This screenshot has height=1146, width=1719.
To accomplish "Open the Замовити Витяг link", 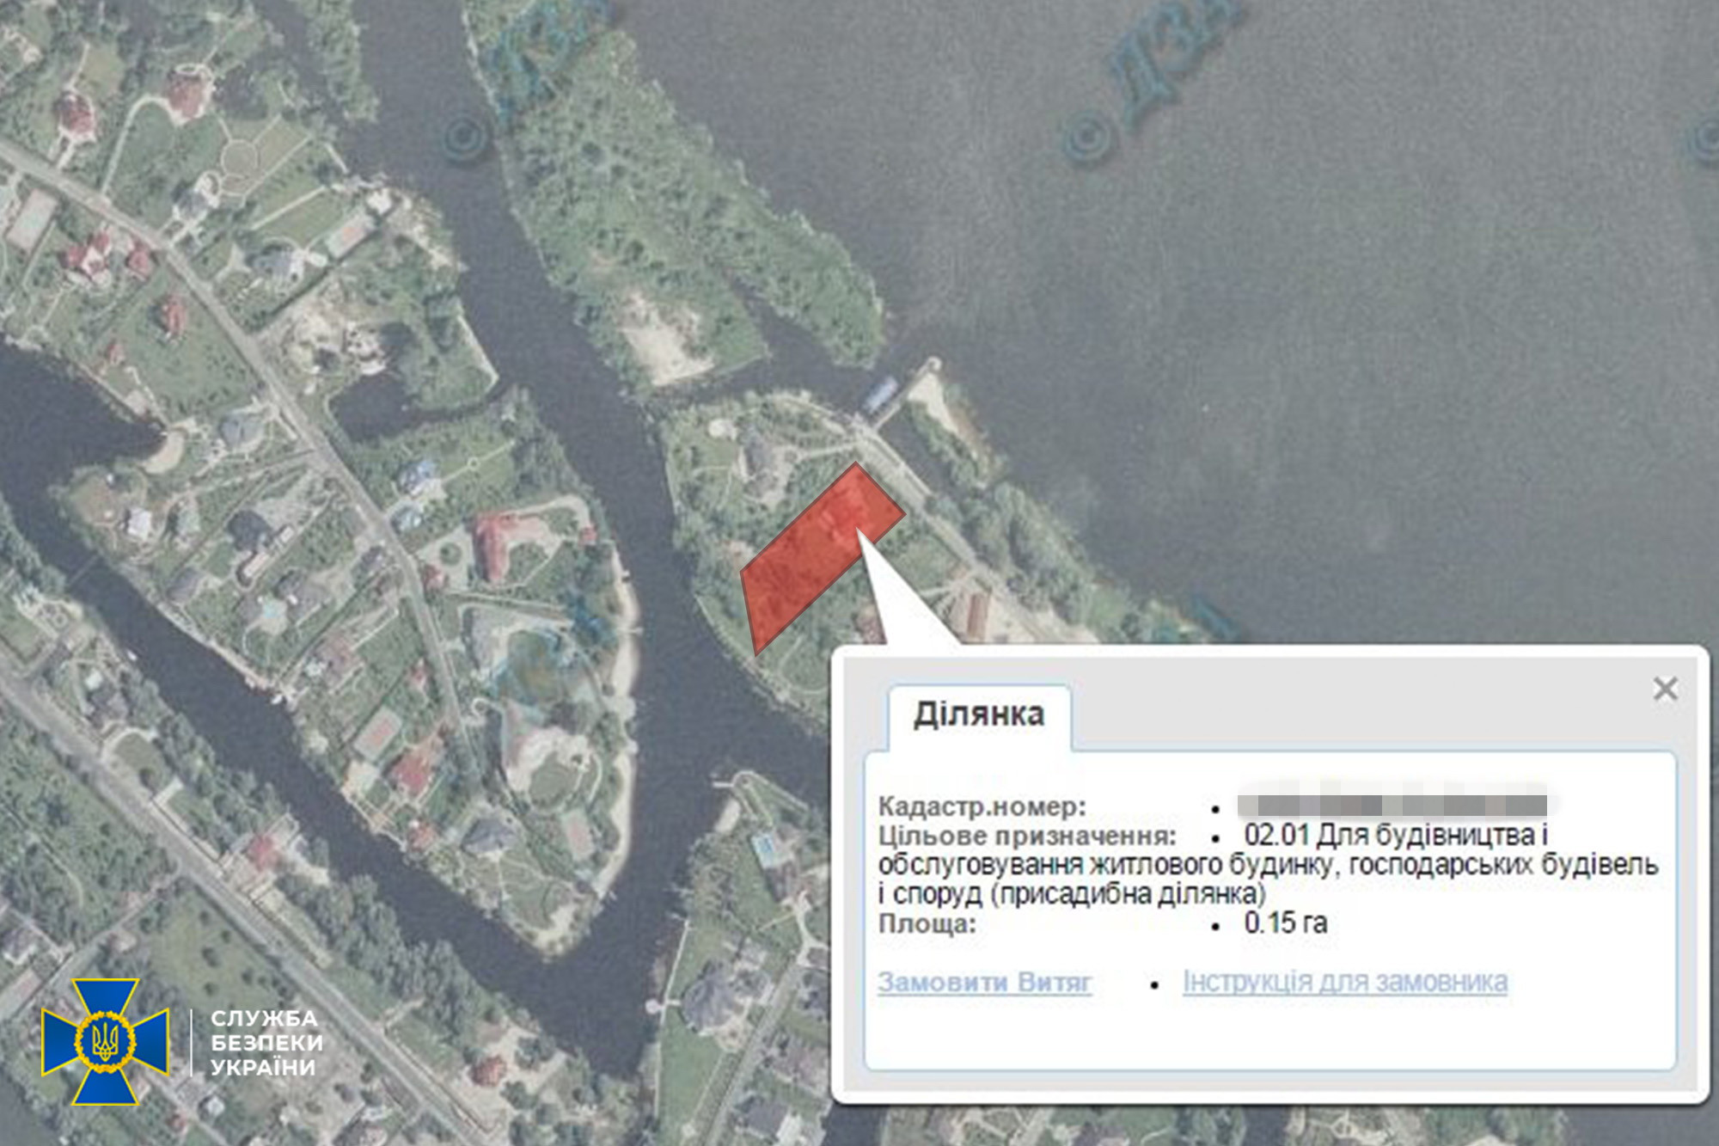I will coord(985,982).
